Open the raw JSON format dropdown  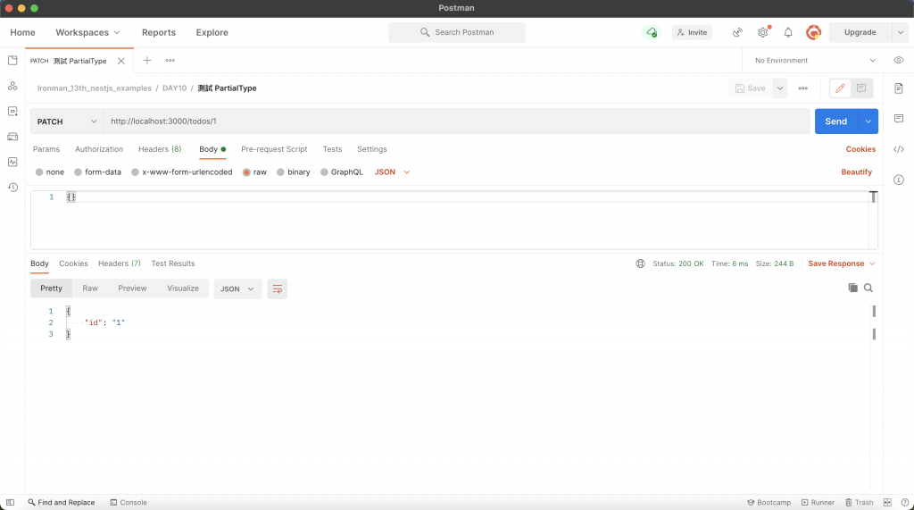(392, 172)
